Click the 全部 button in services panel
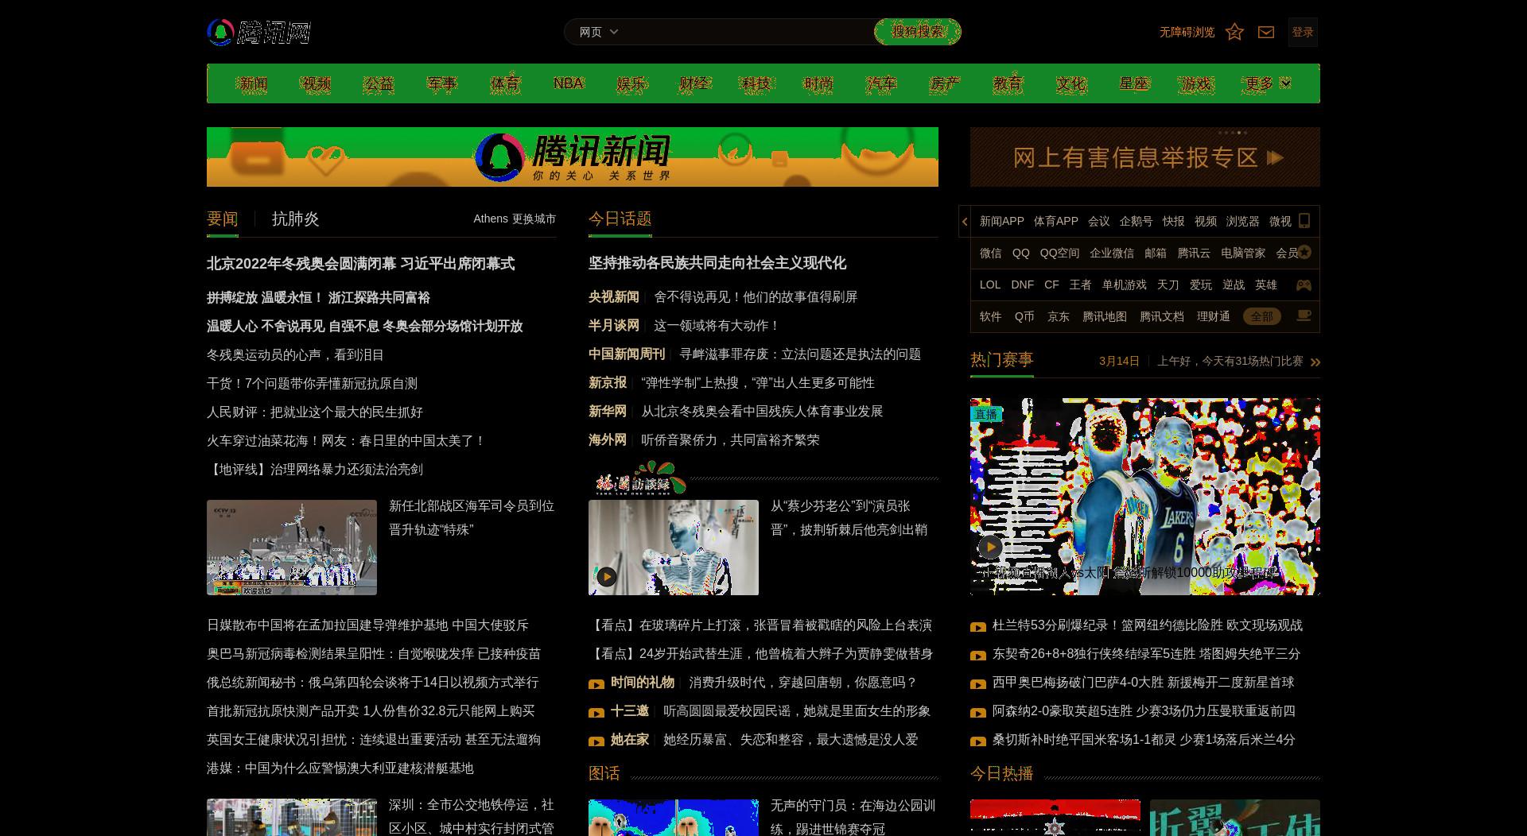This screenshot has height=836, width=1527. [x=1262, y=316]
